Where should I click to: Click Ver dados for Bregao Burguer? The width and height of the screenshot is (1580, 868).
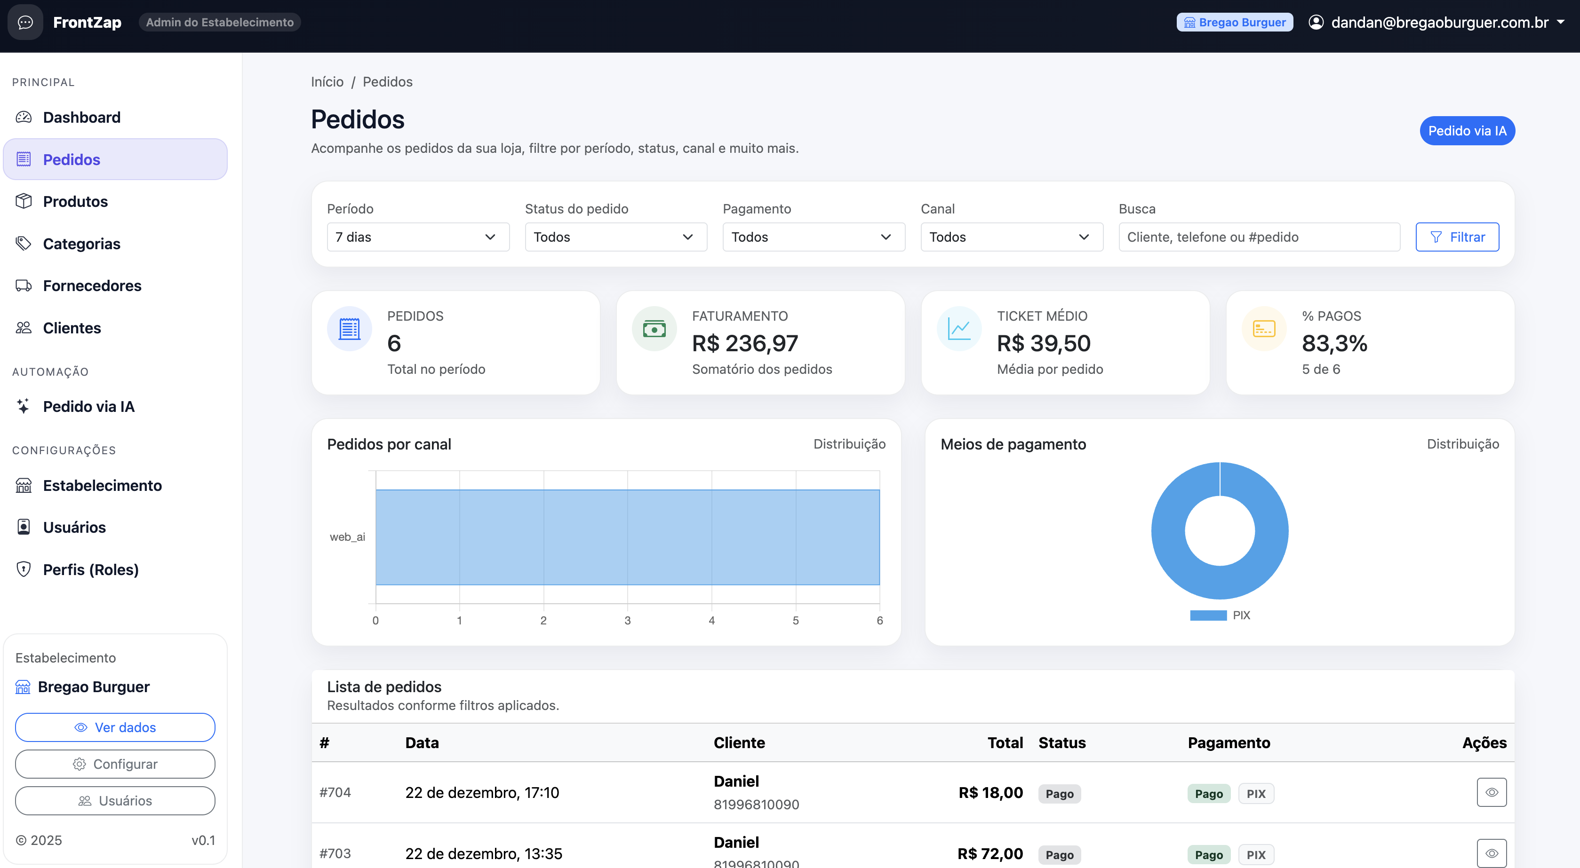tap(115, 727)
